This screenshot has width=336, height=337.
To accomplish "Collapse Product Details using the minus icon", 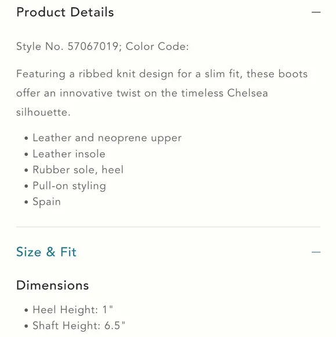I will (x=316, y=12).
